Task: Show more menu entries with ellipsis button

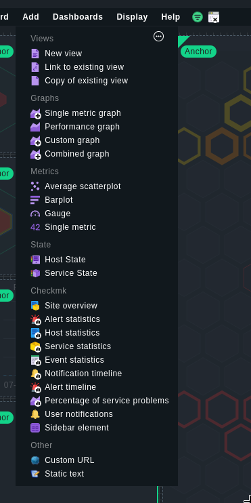Action: pyautogui.click(x=159, y=37)
